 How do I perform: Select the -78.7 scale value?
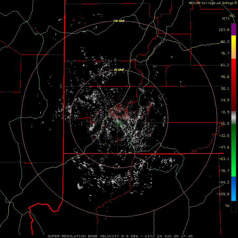click(x=224, y=171)
